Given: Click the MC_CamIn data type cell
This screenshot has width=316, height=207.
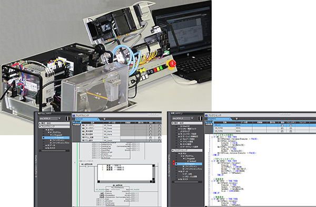Looking at the screenshot, I should tap(112, 140).
